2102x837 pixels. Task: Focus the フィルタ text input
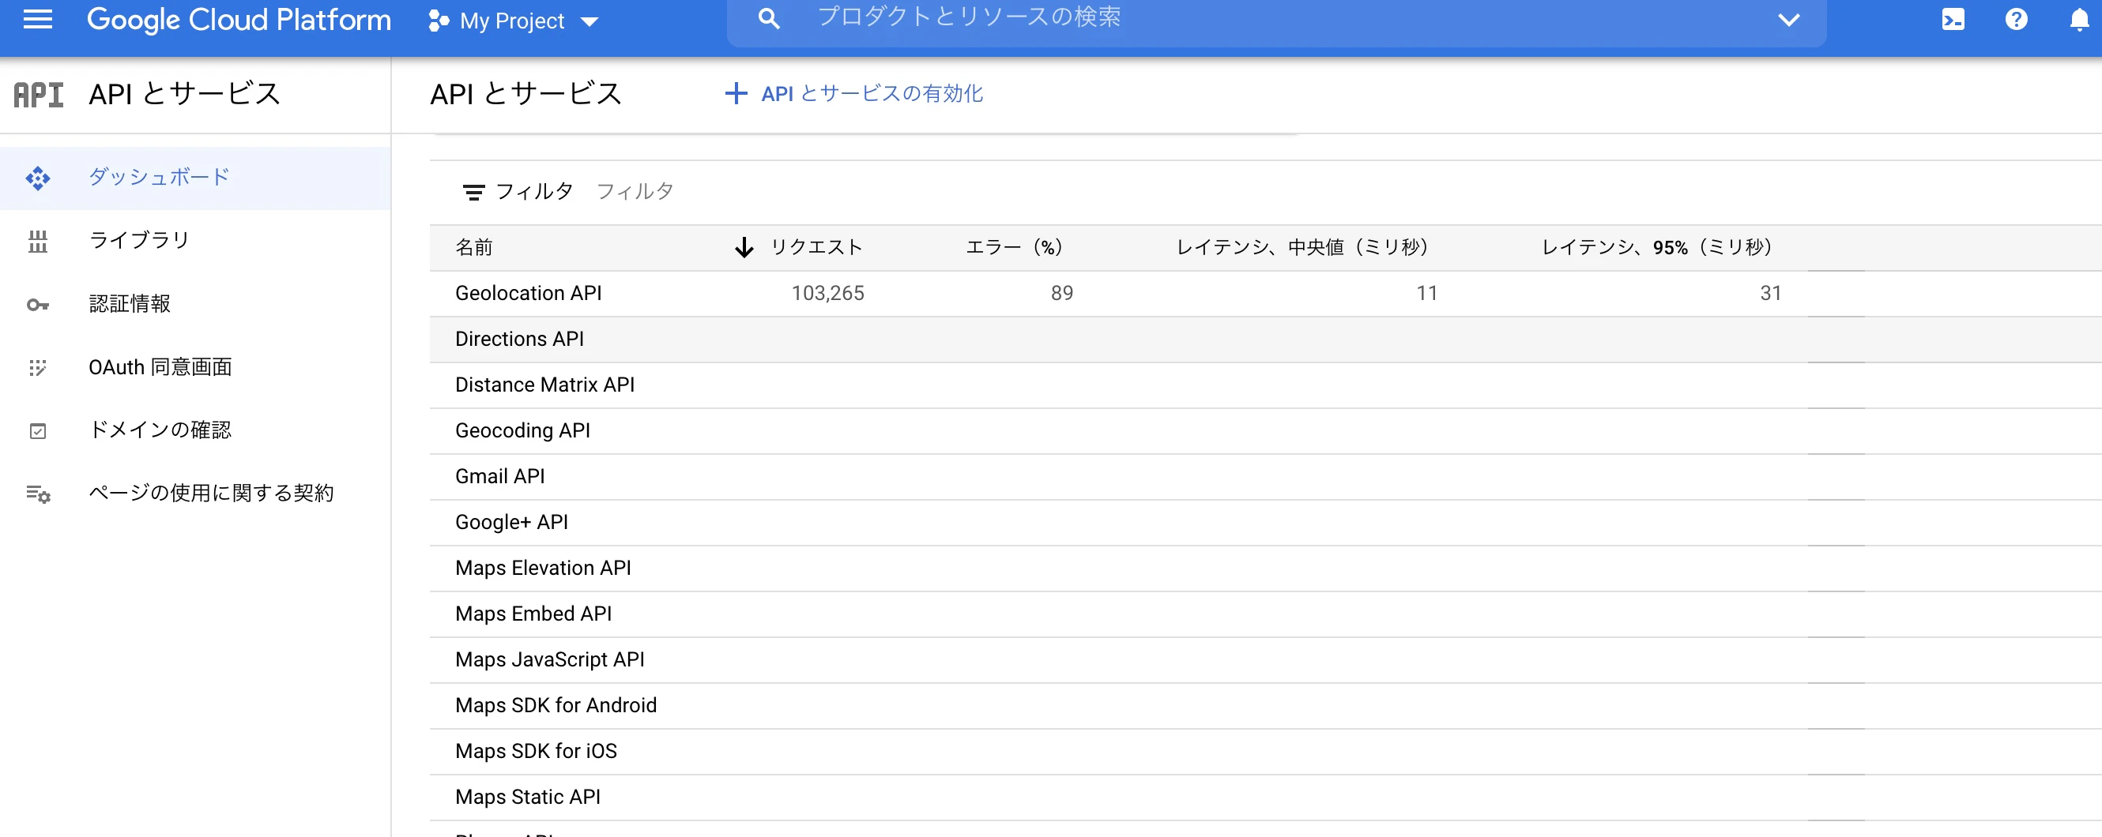pos(635,192)
